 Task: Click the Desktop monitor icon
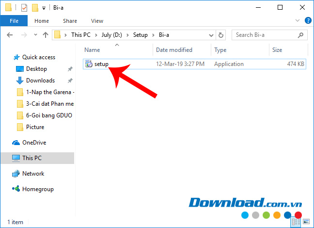(19, 69)
